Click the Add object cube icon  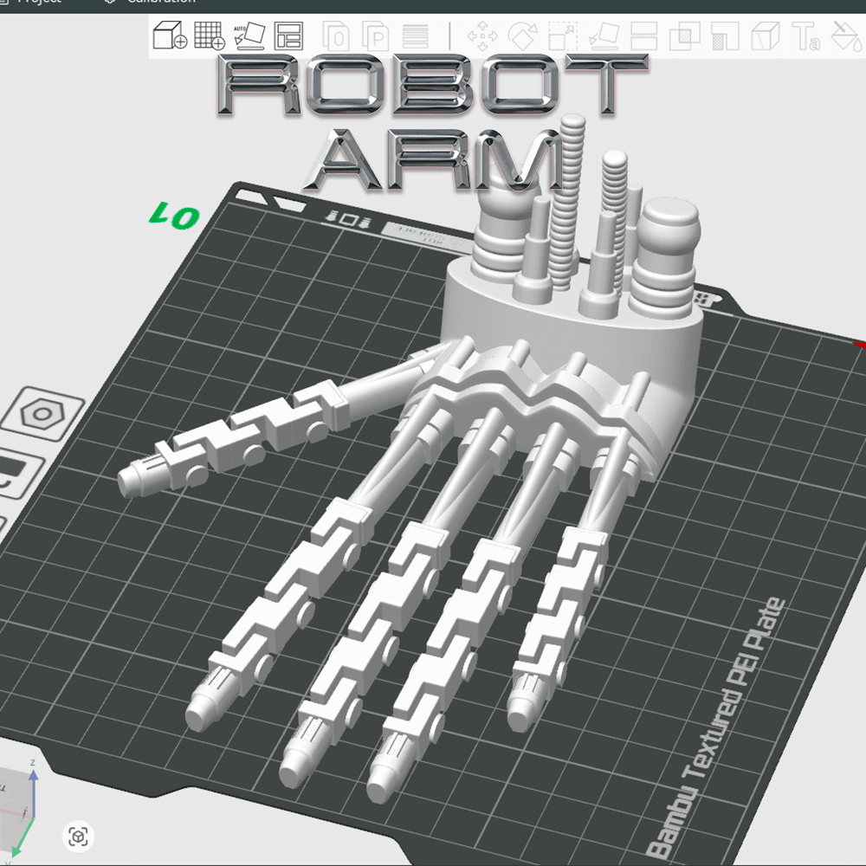pos(169,36)
